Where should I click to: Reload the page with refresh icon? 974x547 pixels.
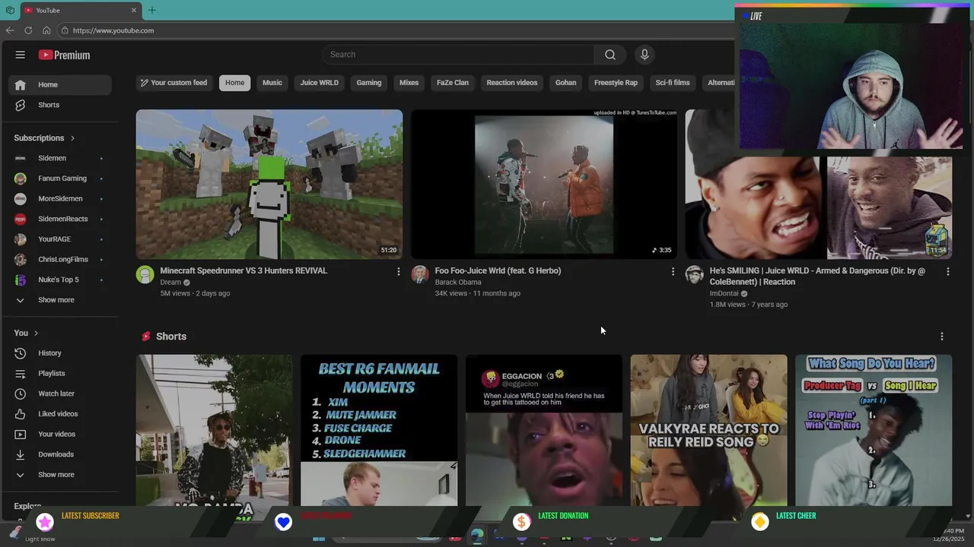coord(28,30)
